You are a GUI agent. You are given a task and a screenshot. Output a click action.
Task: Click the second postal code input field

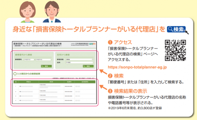pyautogui.click(x=43, y=60)
